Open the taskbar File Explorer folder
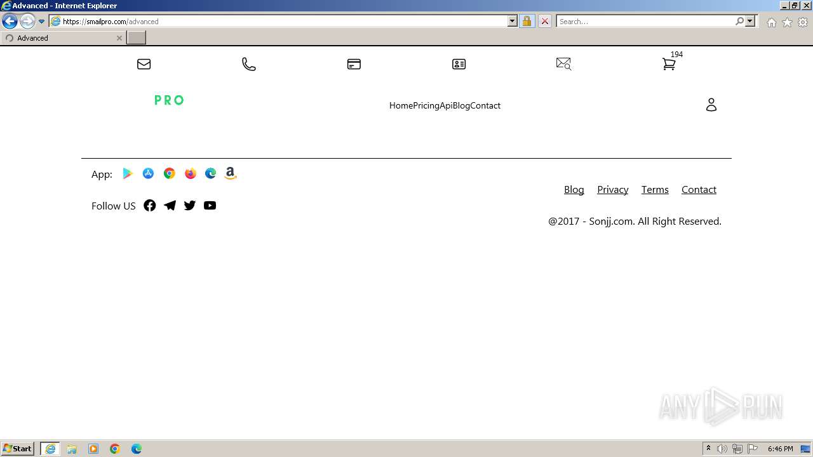 [72, 449]
